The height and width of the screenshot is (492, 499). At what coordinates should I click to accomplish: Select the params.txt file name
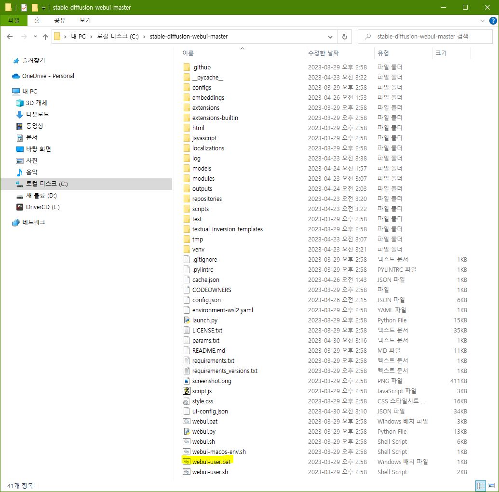click(206, 340)
